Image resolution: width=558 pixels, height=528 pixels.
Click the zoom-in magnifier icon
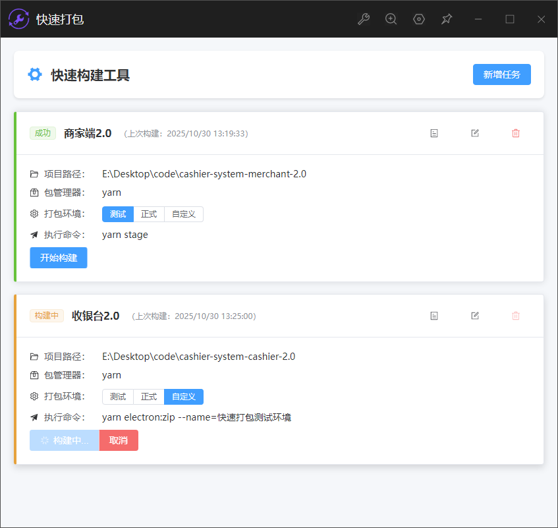click(391, 19)
